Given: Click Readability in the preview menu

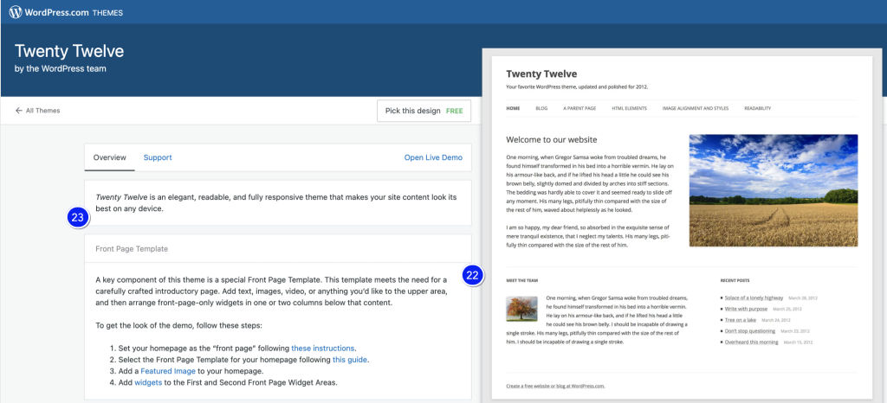Looking at the screenshot, I should coord(757,109).
